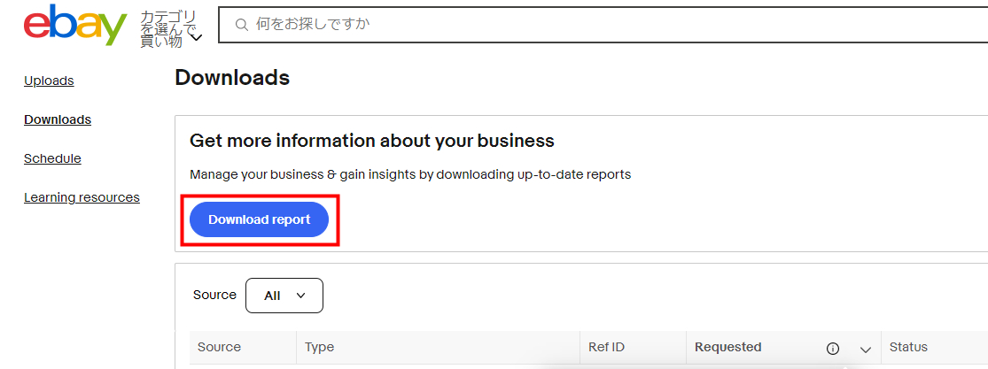Click the Download report button
This screenshot has height=369, width=988.
(x=259, y=219)
